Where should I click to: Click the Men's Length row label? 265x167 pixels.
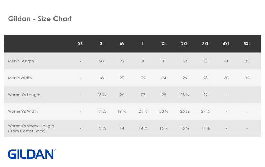(x=21, y=61)
